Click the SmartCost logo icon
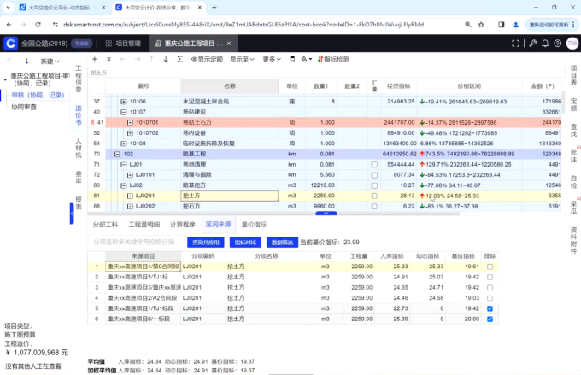 [10, 43]
